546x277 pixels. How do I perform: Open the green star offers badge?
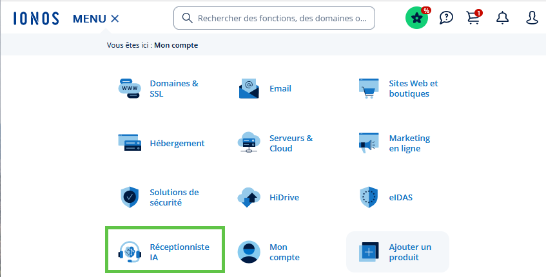[417, 18]
